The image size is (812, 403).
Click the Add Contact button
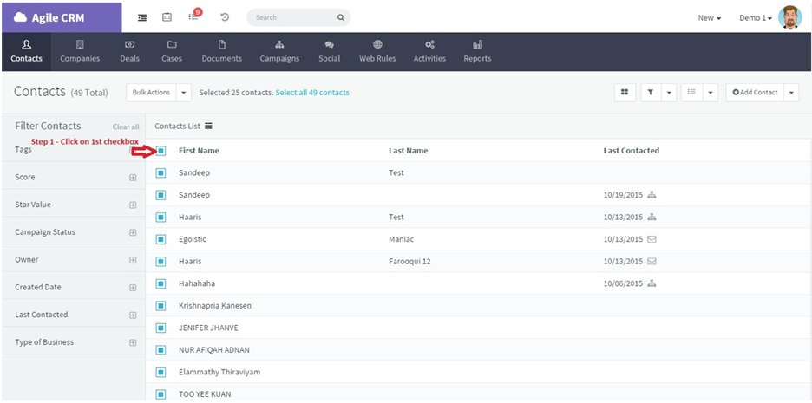[x=755, y=92]
